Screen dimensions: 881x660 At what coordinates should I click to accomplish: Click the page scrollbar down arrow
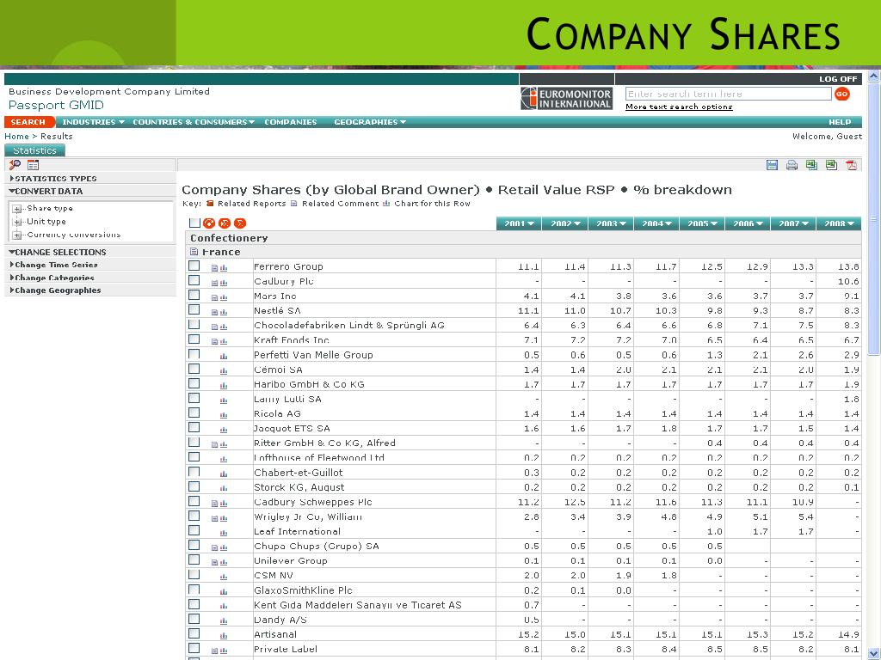[x=874, y=652]
